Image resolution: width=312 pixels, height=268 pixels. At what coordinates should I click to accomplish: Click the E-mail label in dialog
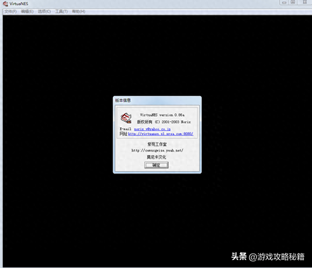pos(125,129)
